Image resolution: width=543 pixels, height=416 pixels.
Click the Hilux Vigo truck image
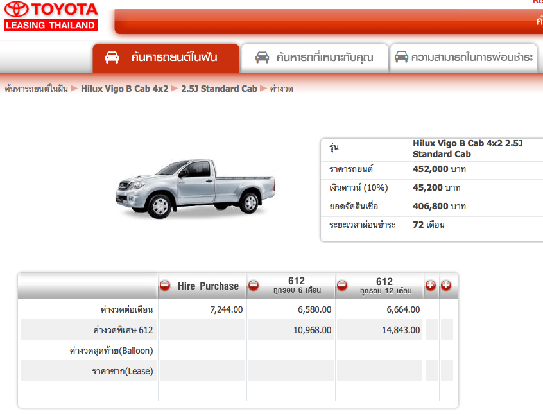coord(196,189)
